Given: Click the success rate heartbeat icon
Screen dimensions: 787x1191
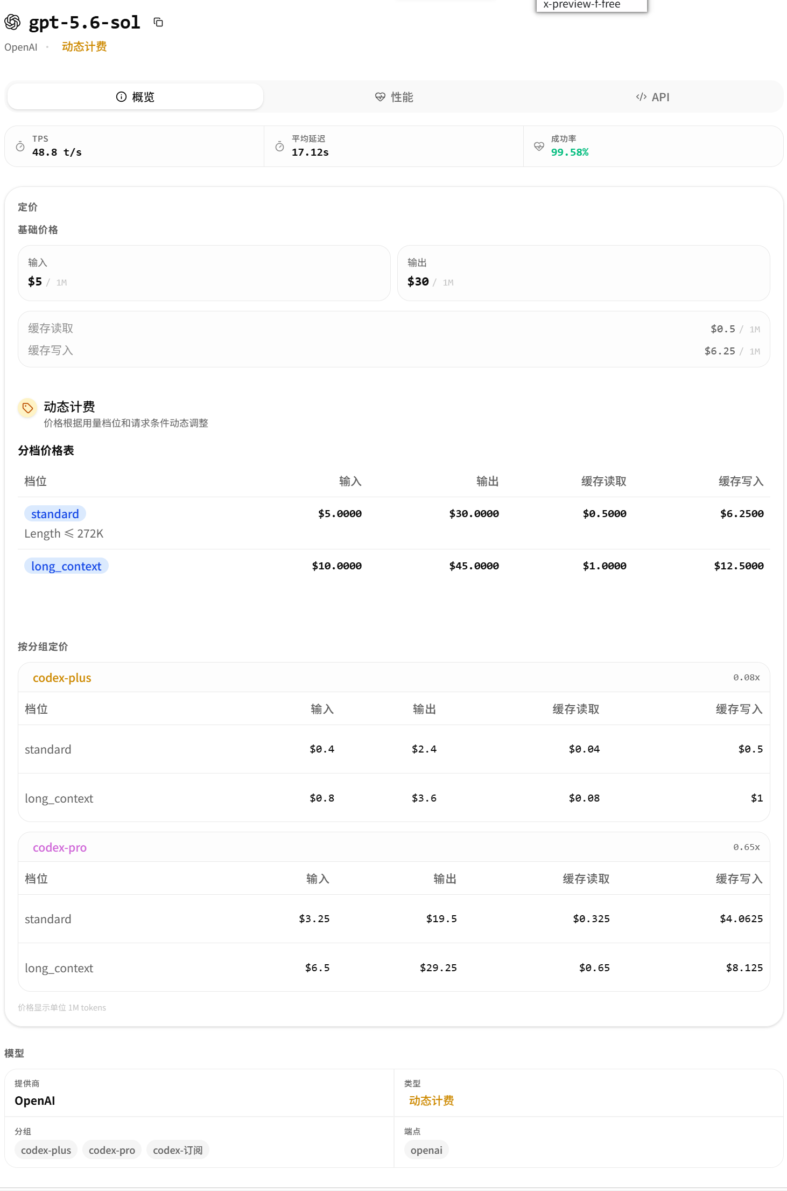Looking at the screenshot, I should [539, 146].
